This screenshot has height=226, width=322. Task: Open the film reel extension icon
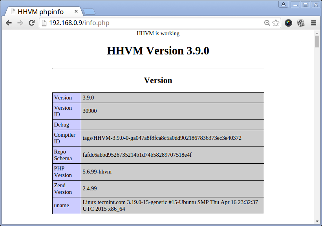[x=301, y=23]
